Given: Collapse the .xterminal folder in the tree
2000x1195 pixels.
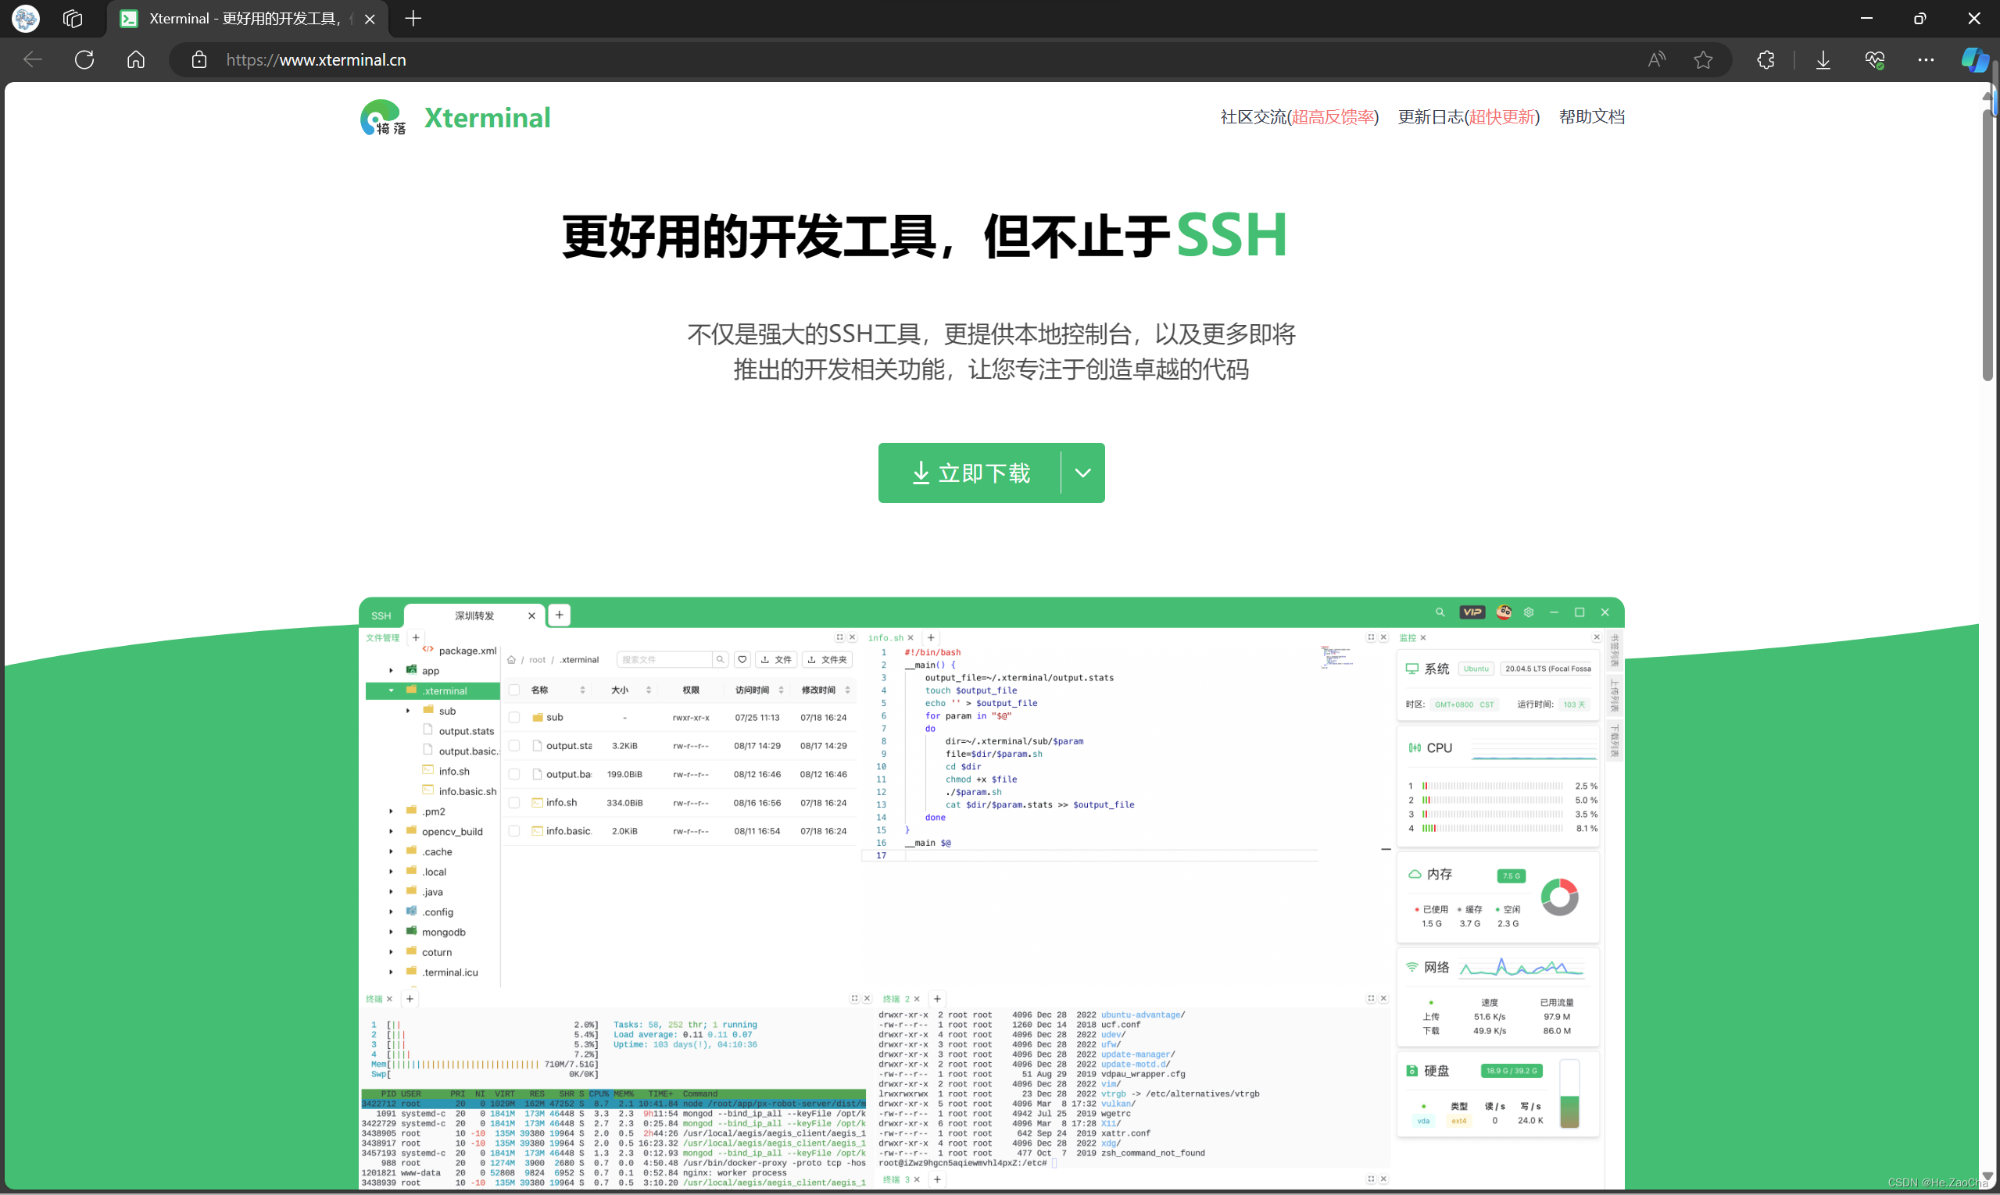Looking at the screenshot, I should tap(392, 690).
